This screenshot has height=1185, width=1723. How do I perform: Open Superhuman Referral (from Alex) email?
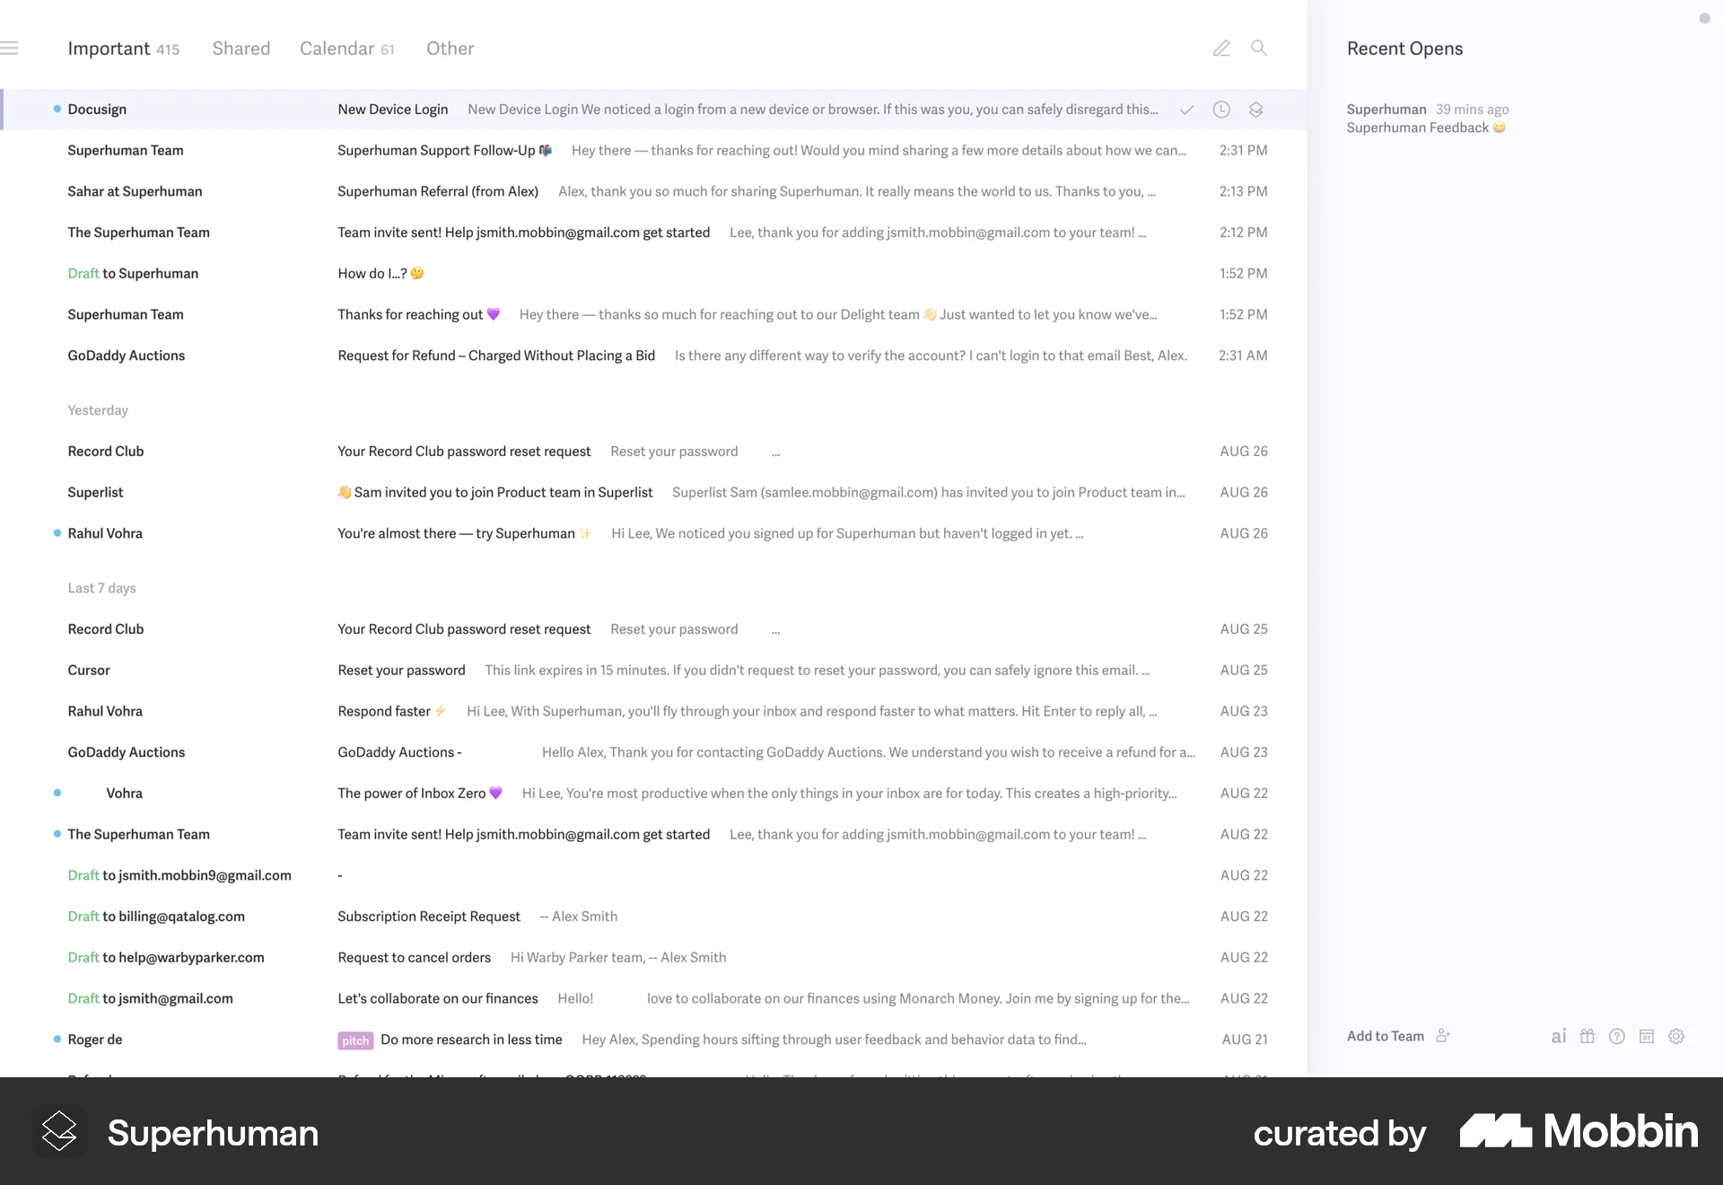pos(655,191)
